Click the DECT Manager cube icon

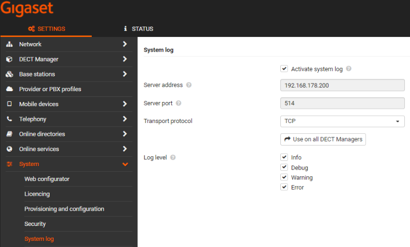click(9, 59)
